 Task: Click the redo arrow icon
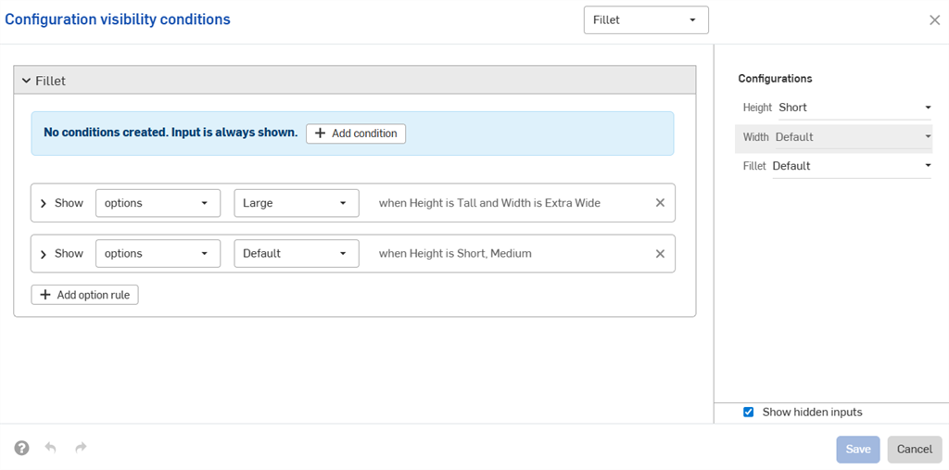pos(81,448)
